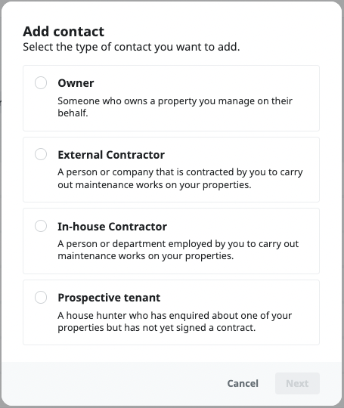Click the 'Select the type of contact' subtitle
The image size is (344, 408).
coord(132,47)
